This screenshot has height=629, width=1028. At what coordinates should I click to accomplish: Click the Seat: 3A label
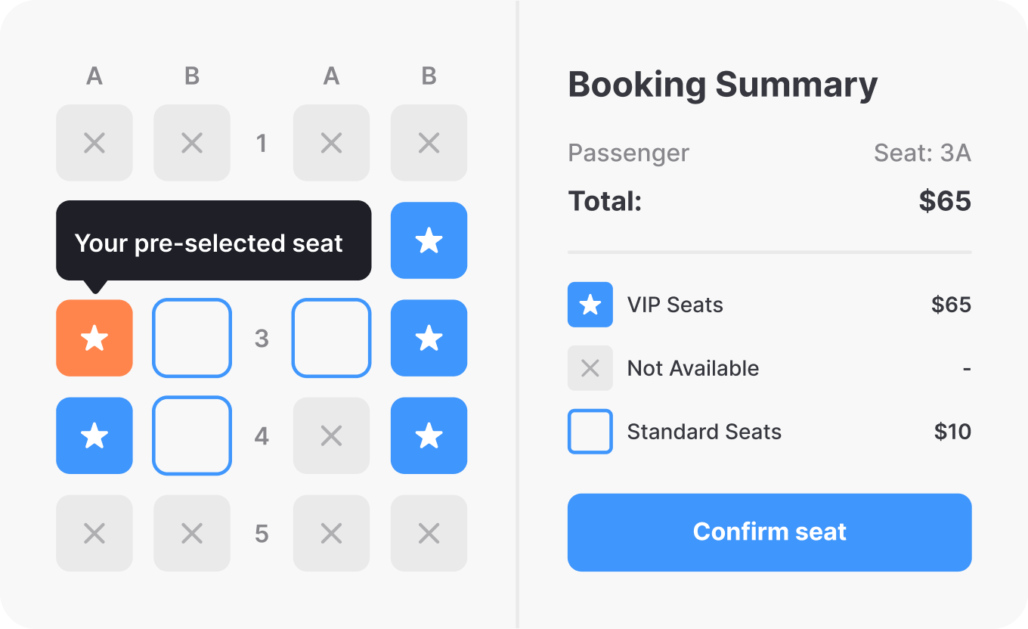921,153
